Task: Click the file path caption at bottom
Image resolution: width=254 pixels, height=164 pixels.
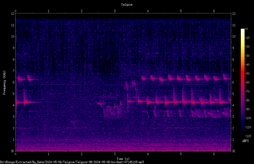Action: coord(72,162)
